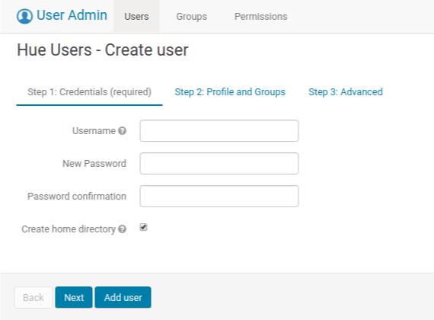Go to Step 3: Advanced
The height and width of the screenshot is (320, 434).
[346, 92]
